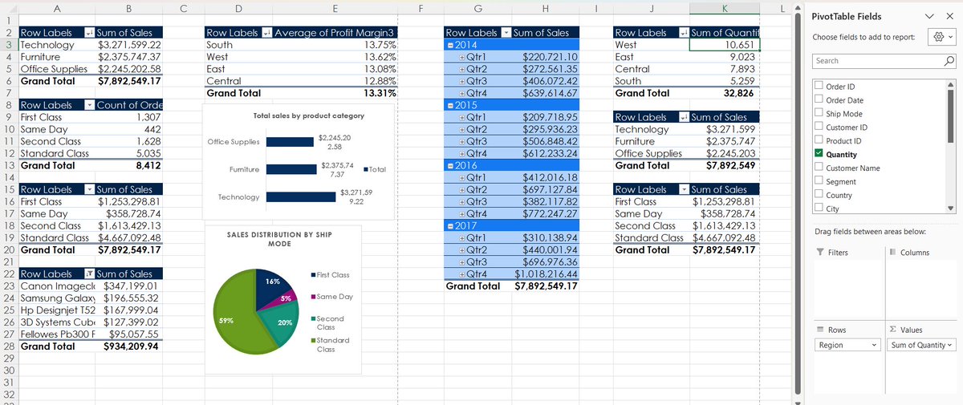Select the 20% teal pie slice
The width and height of the screenshot is (963, 405).
(x=282, y=325)
